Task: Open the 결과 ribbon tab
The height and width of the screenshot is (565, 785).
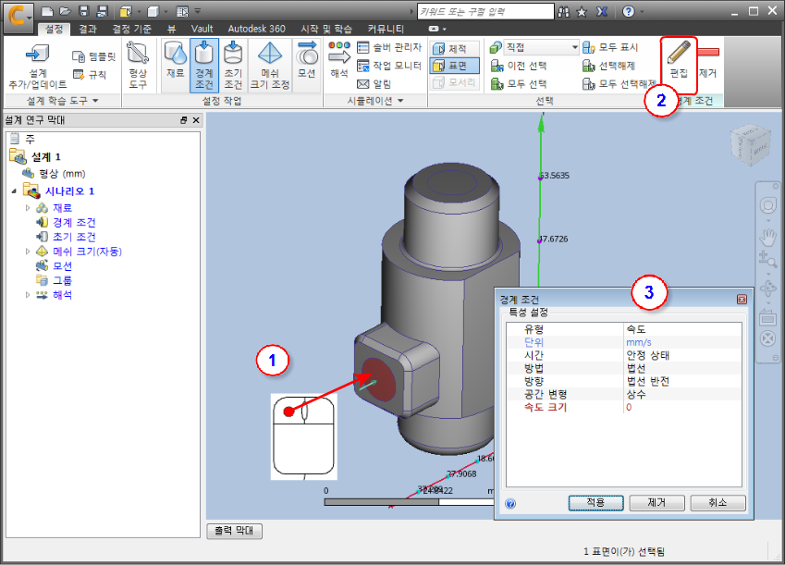Action: [x=87, y=29]
